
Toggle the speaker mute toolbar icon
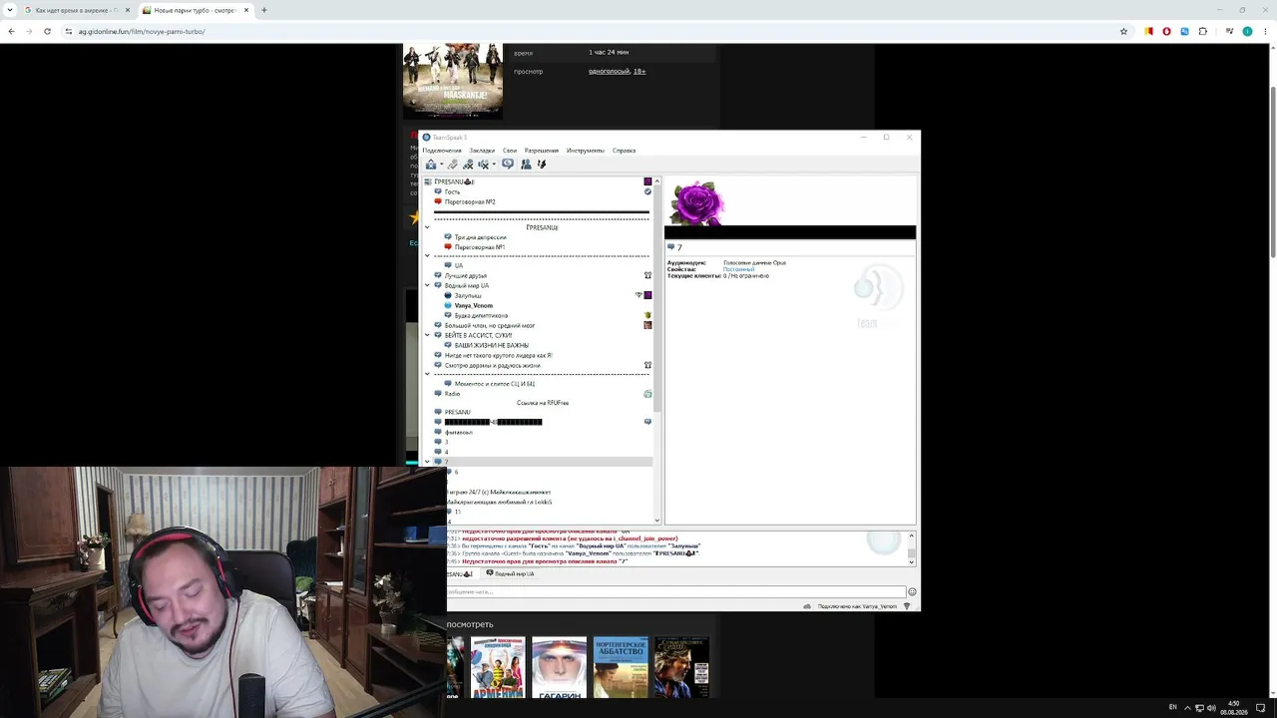484,165
